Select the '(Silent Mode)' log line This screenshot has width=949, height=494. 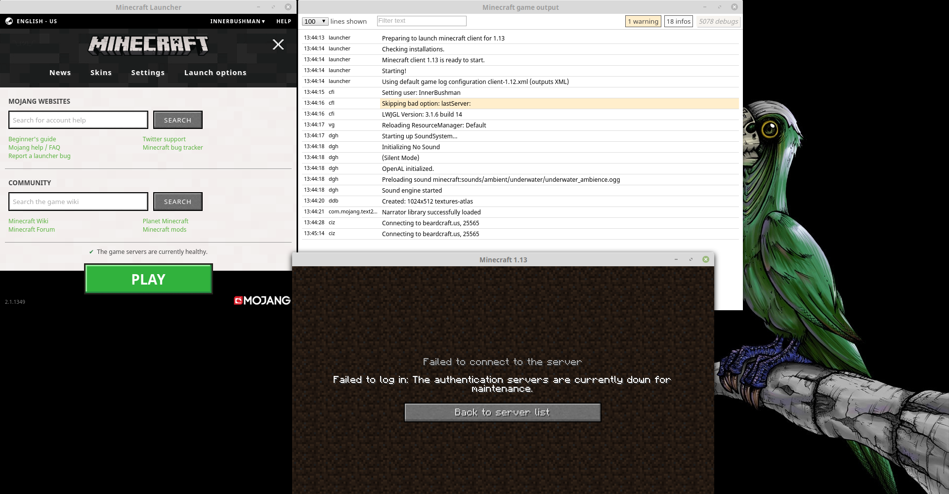(x=520, y=158)
